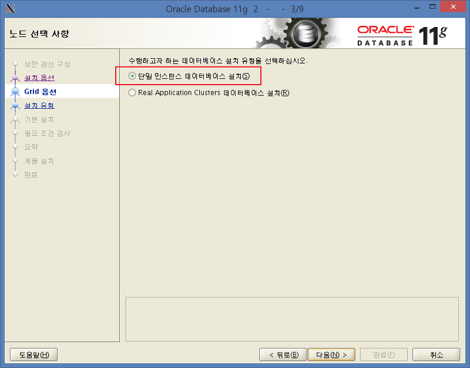Click the 기본 설치 step node icon
This screenshot has height=368, width=470.
(x=15, y=119)
